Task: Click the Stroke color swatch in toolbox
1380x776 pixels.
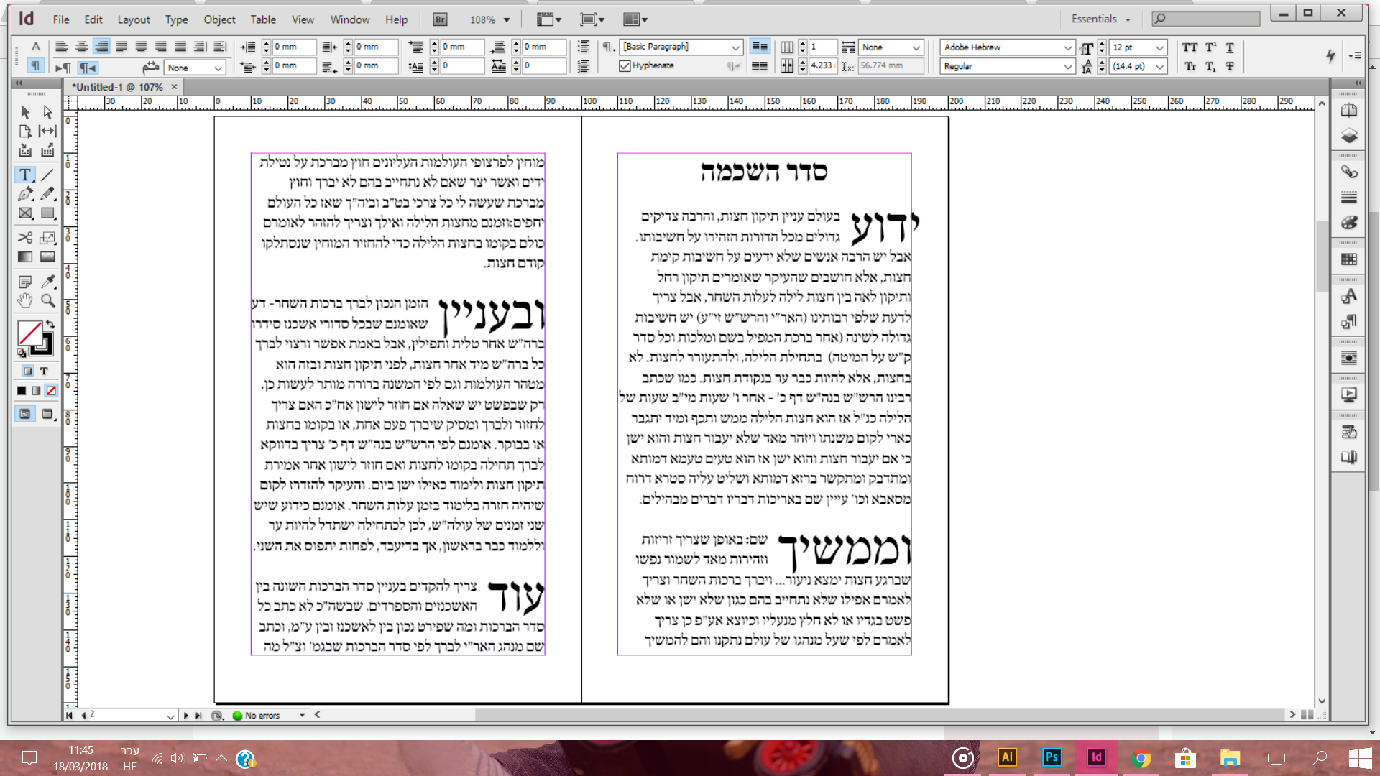Action: (44, 346)
